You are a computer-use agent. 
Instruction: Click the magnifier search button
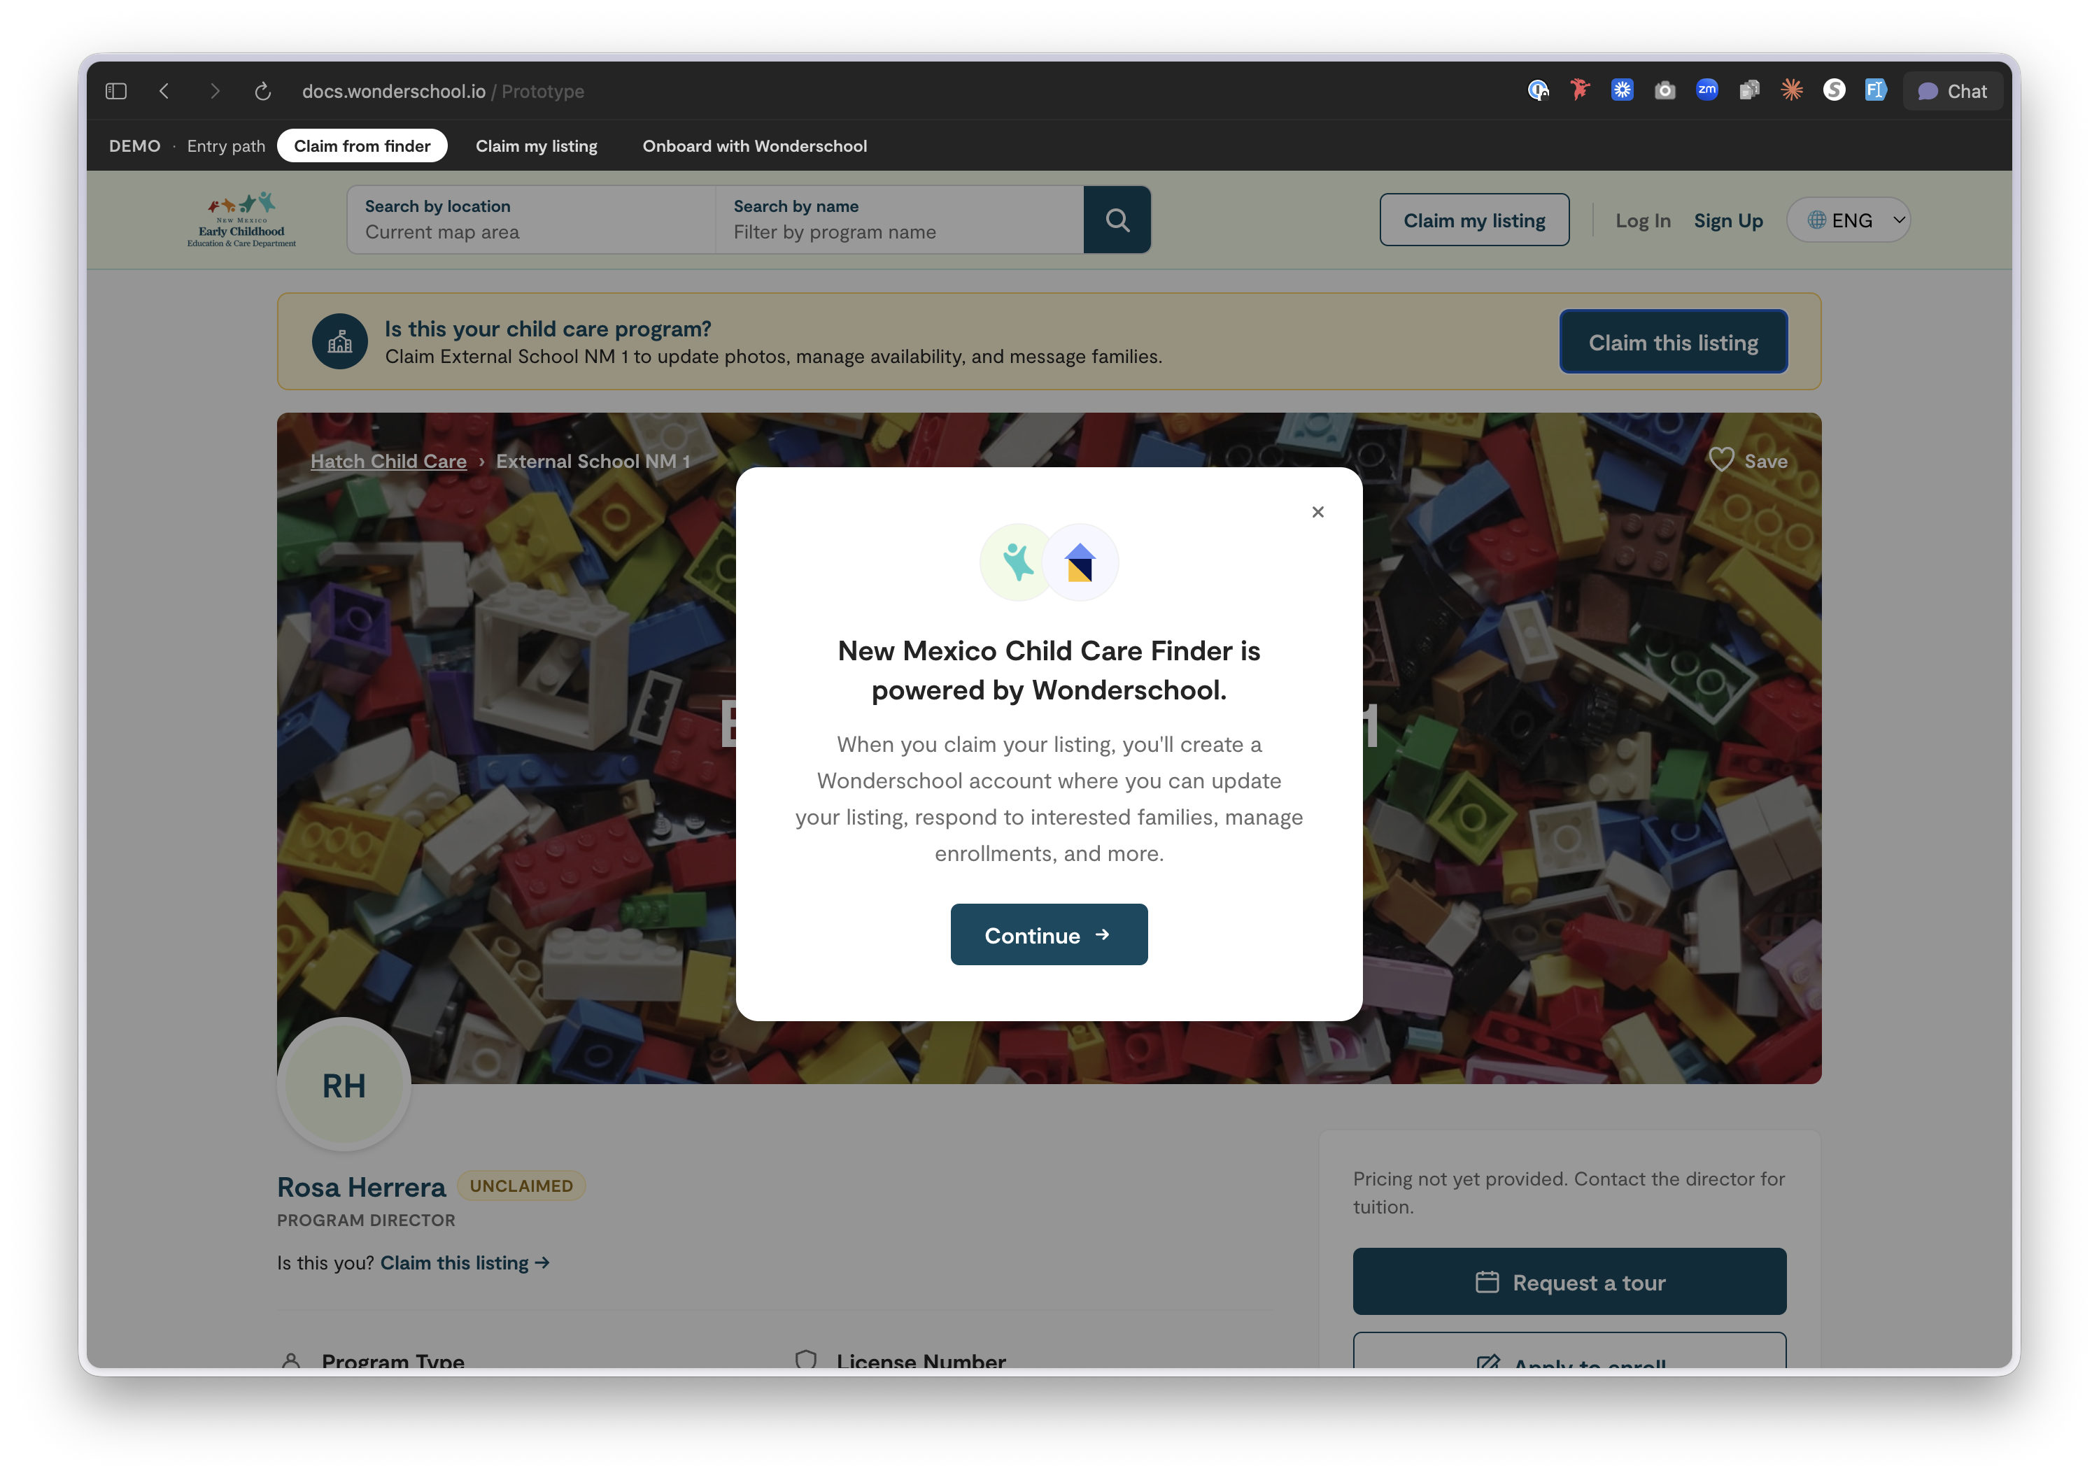point(1117,220)
